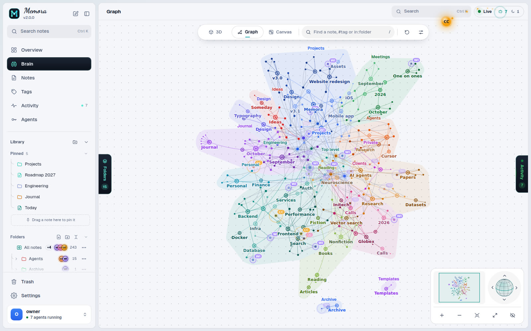Image resolution: width=531 pixels, height=331 pixels.
Task: Select Brain in the sidebar
Action: (49, 64)
